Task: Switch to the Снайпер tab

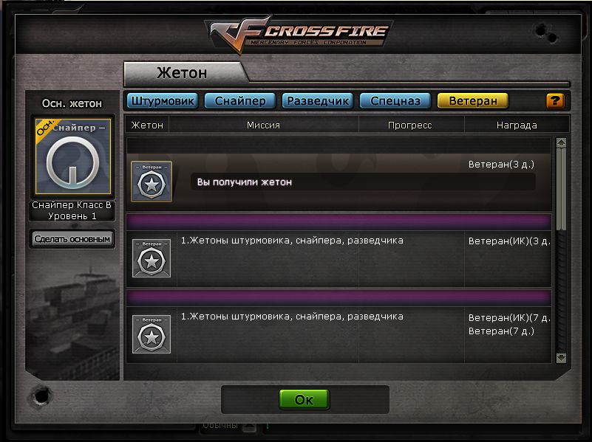Action: pyautogui.click(x=240, y=100)
